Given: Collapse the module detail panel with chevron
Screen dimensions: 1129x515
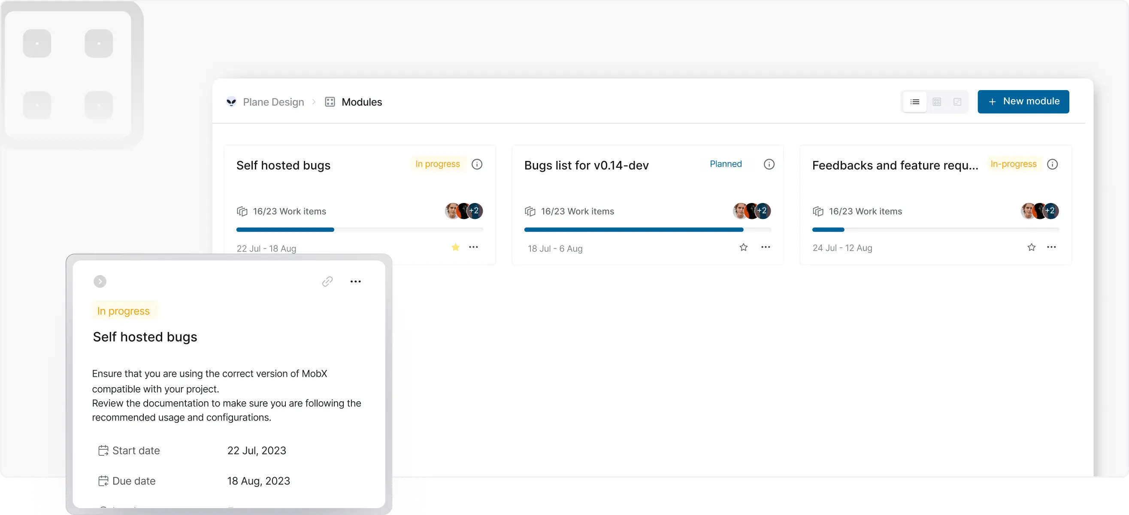Looking at the screenshot, I should tap(100, 282).
